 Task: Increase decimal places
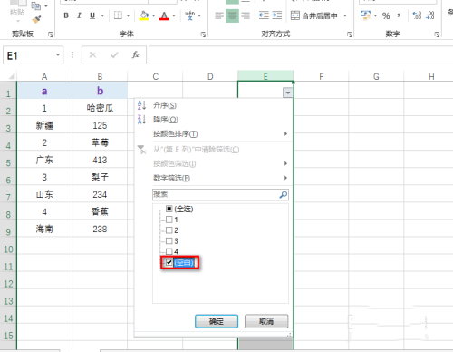417,15
